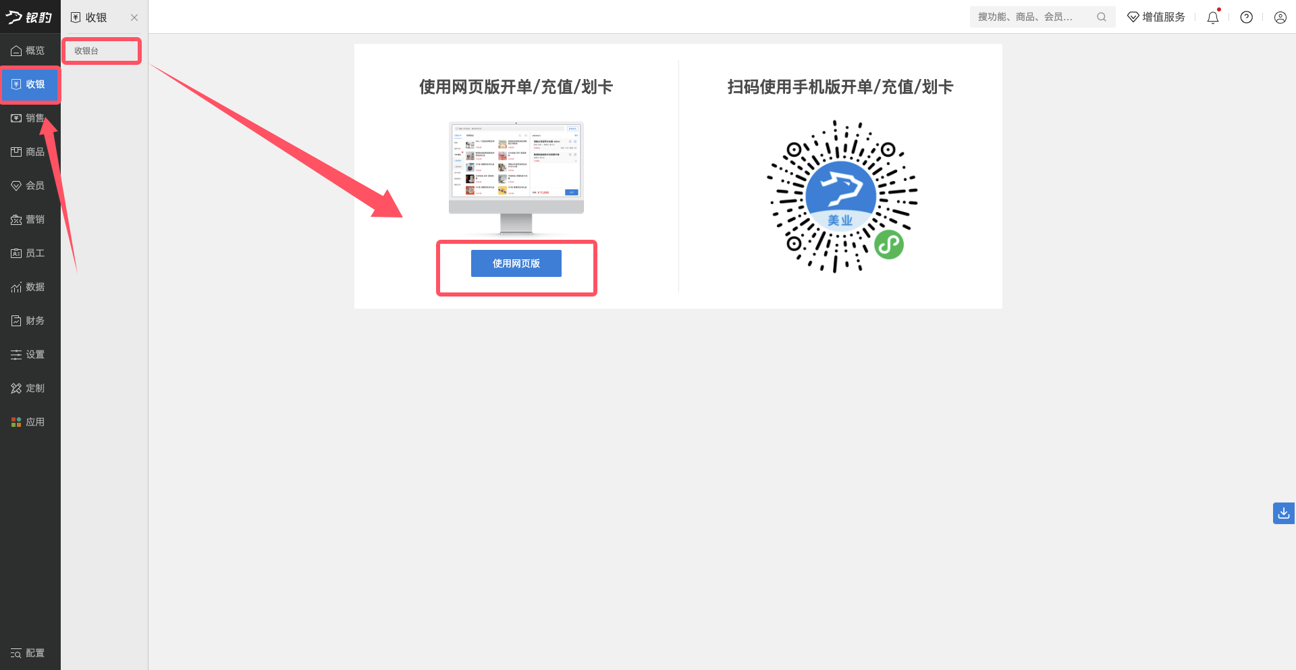Open the user account avatar icon

[1280, 17]
